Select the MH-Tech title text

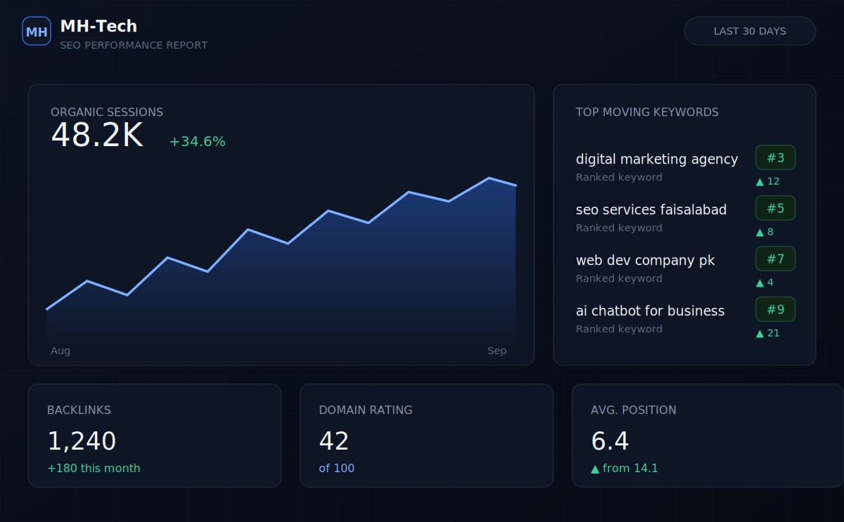[98, 26]
